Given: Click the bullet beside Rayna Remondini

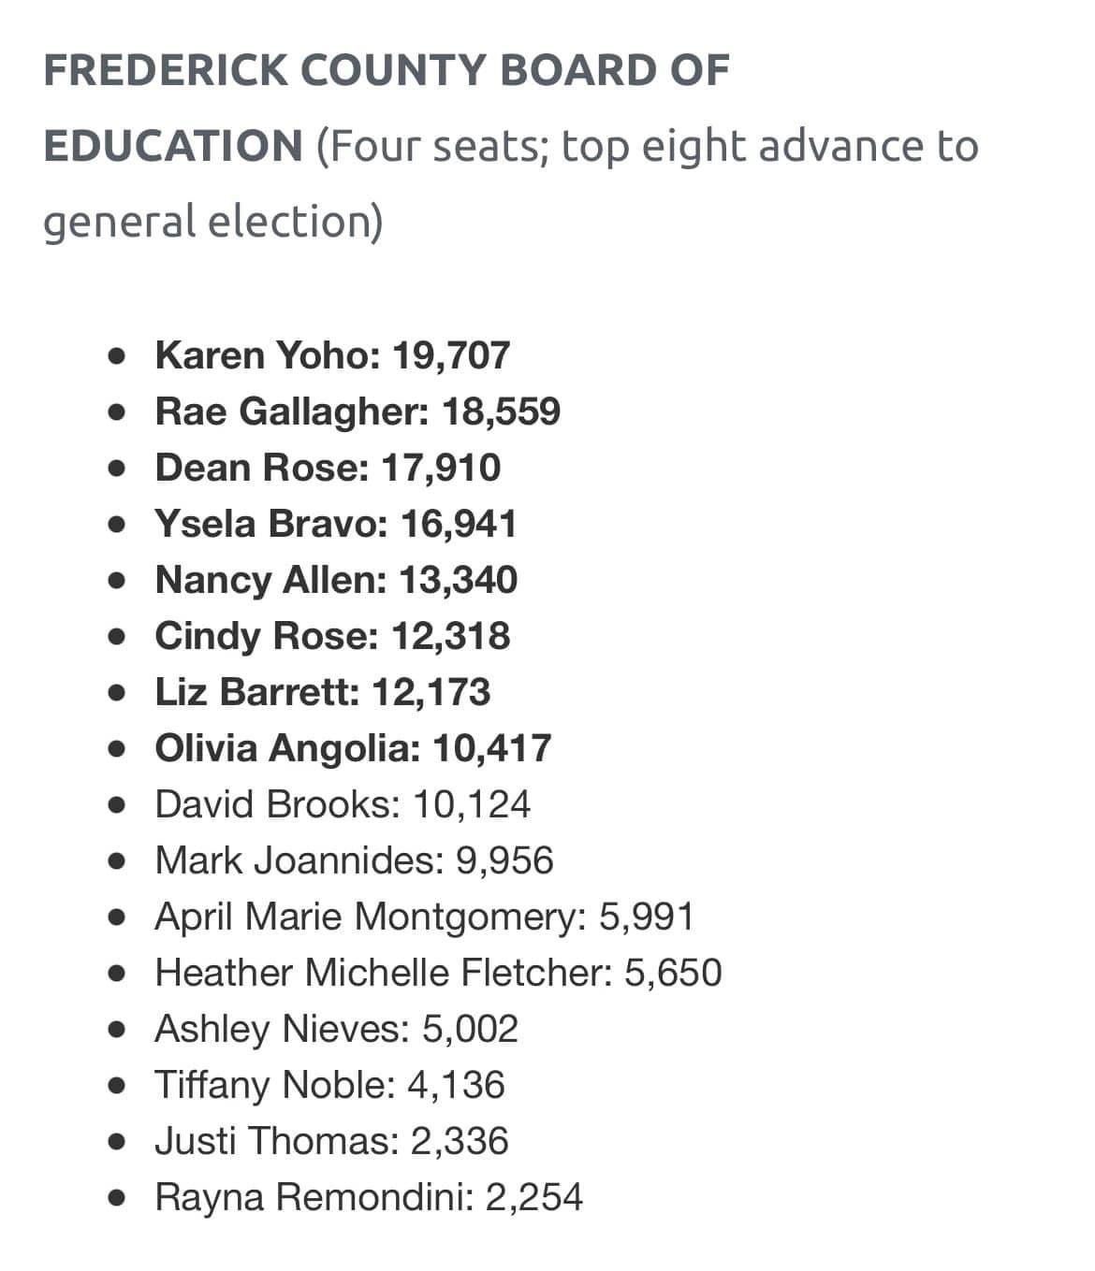Looking at the screenshot, I should (117, 1198).
